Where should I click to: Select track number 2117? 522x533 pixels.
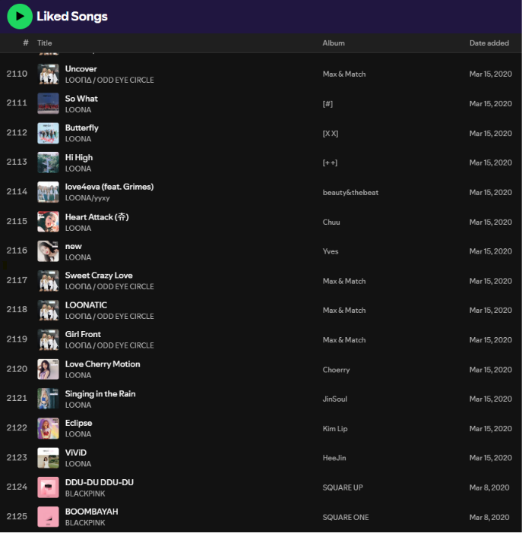point(17,280)
